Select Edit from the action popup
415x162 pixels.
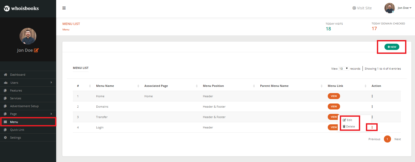tap(348, 120)
